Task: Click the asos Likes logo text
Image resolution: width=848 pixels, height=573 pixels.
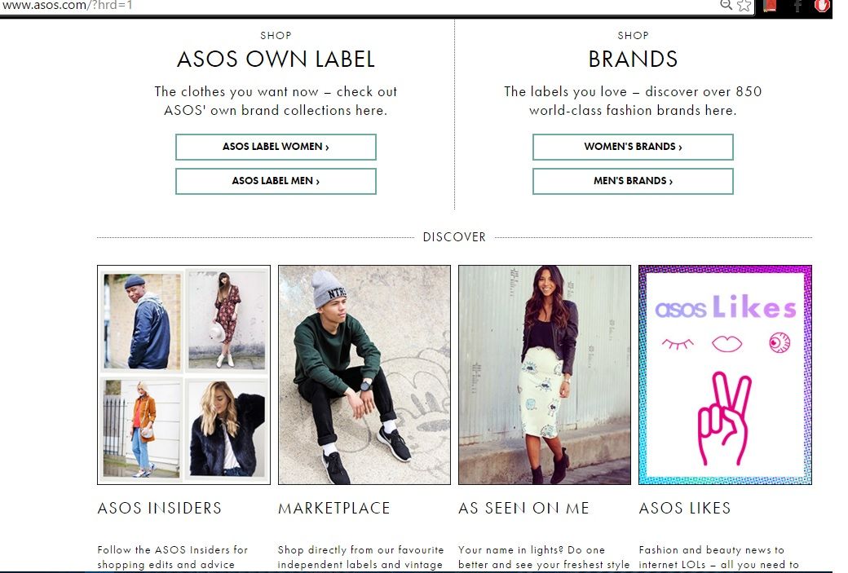Action: (x=725, y=308)
